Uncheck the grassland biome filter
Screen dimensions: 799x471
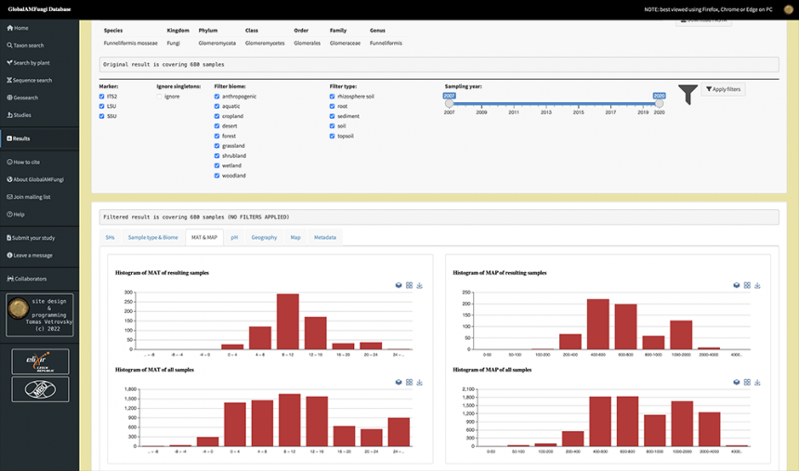(x=216, y=146)
